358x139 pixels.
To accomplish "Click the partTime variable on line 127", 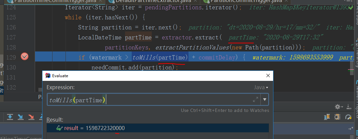I will [138, 37].
